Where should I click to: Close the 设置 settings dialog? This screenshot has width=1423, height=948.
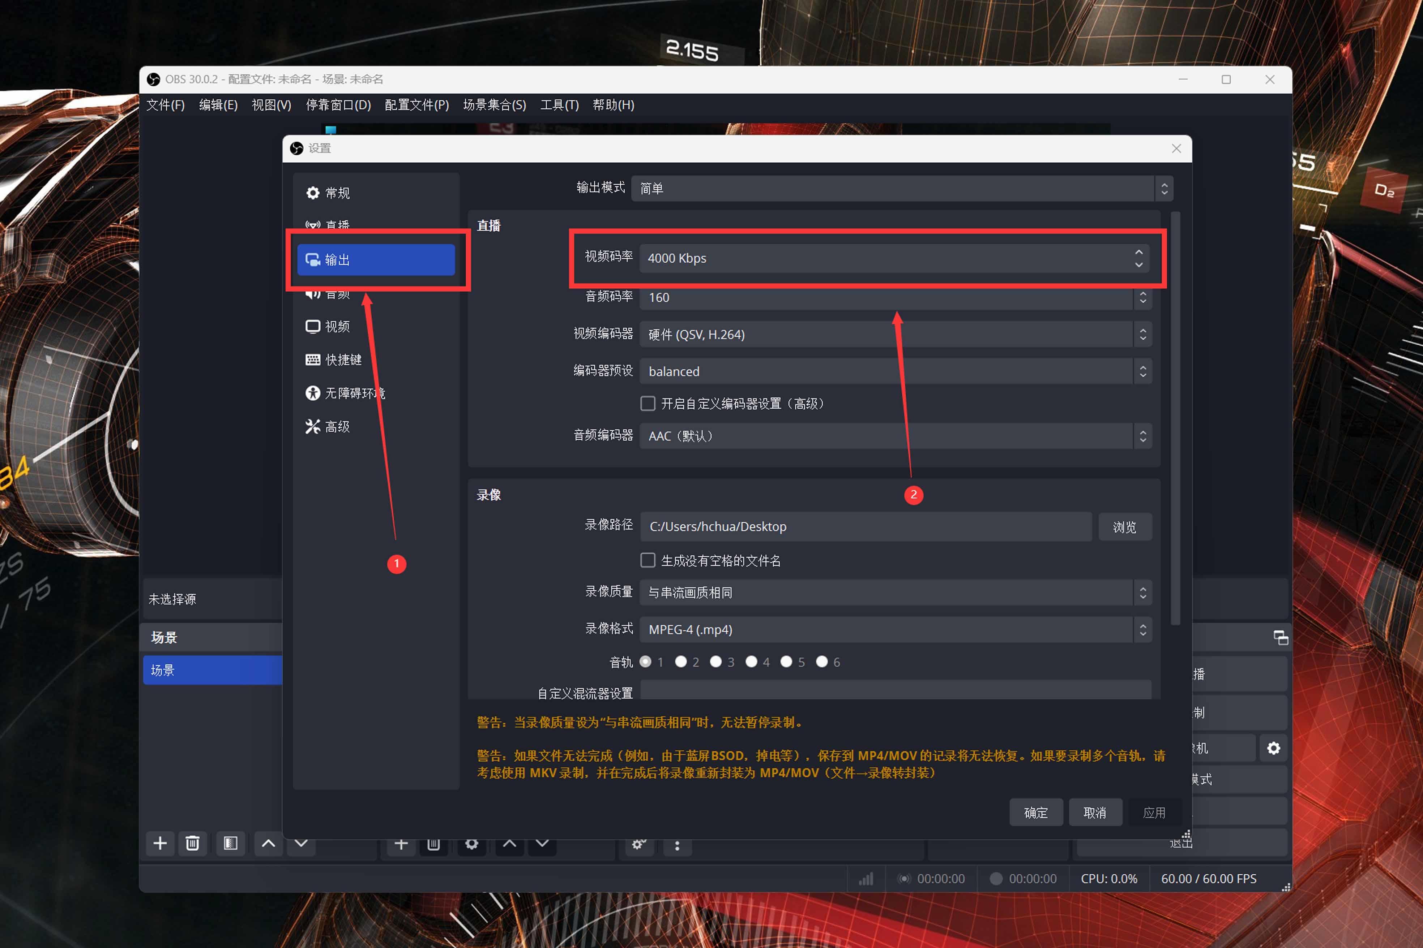pyautogui.click(x=1176, y=149)
